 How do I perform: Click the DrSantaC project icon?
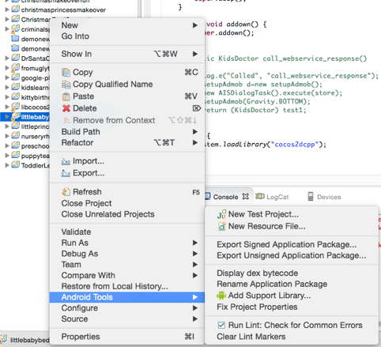click(16, 58)
